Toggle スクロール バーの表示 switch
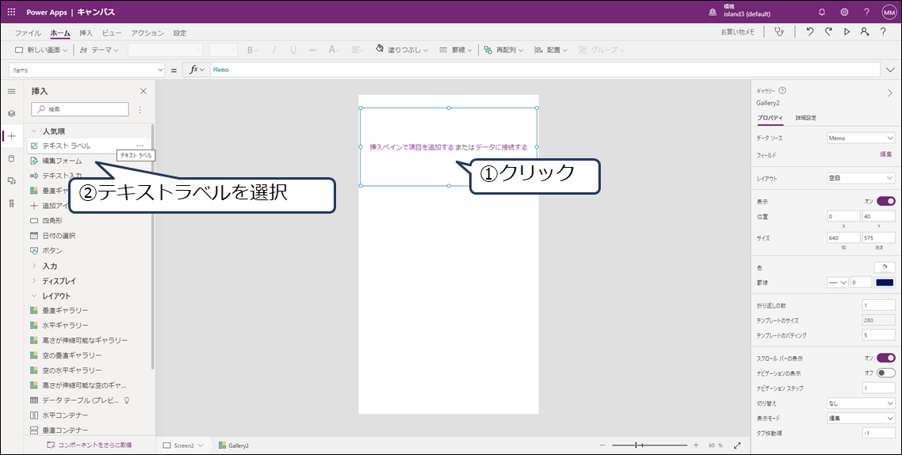902x455 pixels. (886, 358)
